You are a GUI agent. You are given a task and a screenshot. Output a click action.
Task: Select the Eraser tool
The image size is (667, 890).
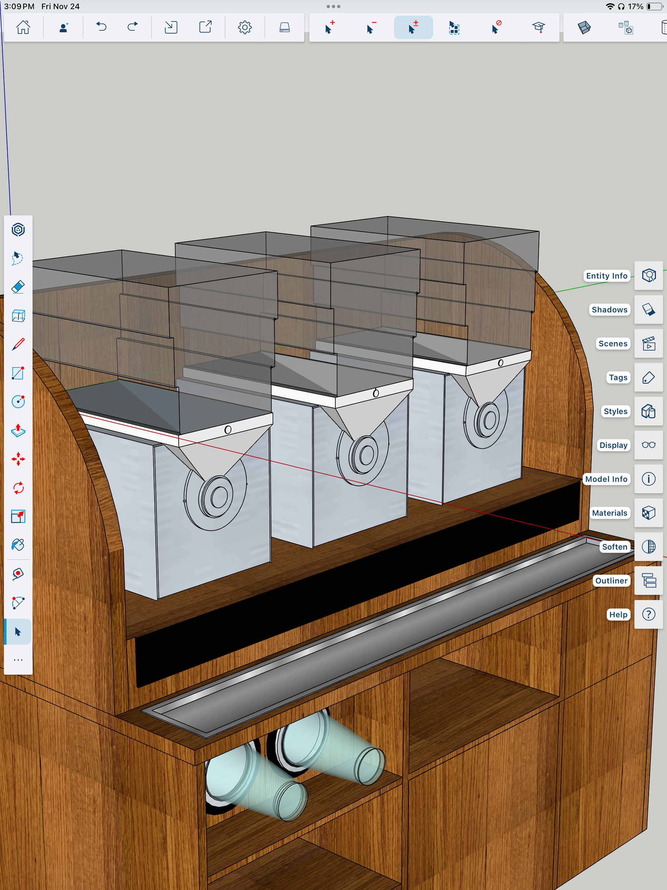[18, 287]
